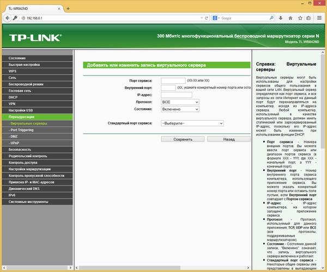
Task: Select the TL-WR842ND browser tab
Action: tap(33, 9)
